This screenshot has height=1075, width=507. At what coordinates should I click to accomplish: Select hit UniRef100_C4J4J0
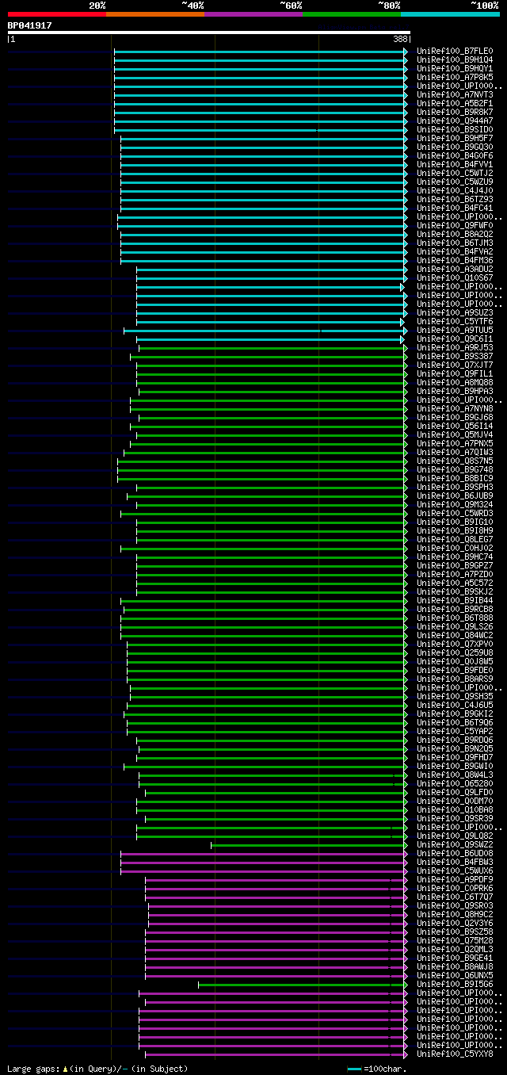(x=455, y=191)
